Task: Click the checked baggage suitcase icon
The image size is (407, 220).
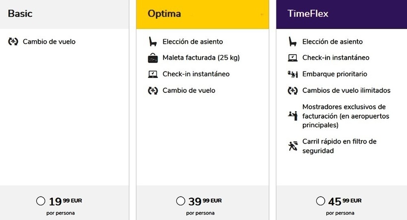Action: pyautogui.click(x=153, y=58)
